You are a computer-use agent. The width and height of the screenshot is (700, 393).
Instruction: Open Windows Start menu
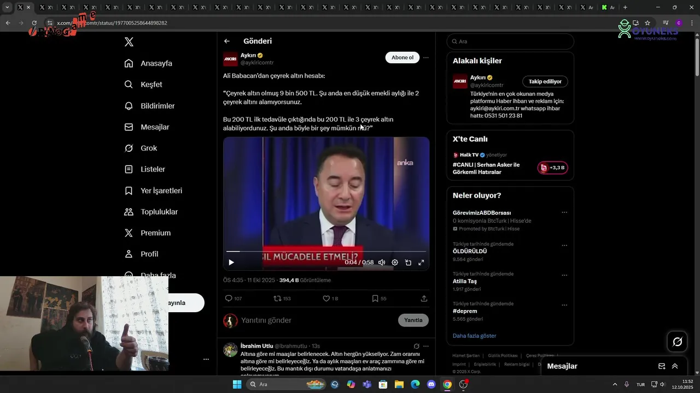pos(237,384)
